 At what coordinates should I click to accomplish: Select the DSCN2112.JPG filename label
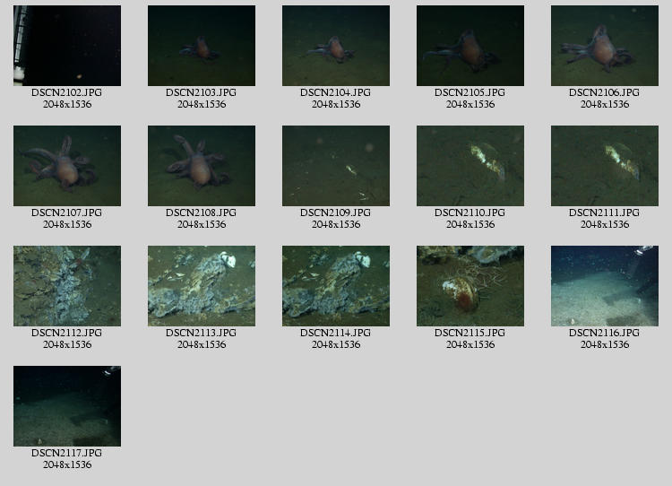(x=67, y=334)
